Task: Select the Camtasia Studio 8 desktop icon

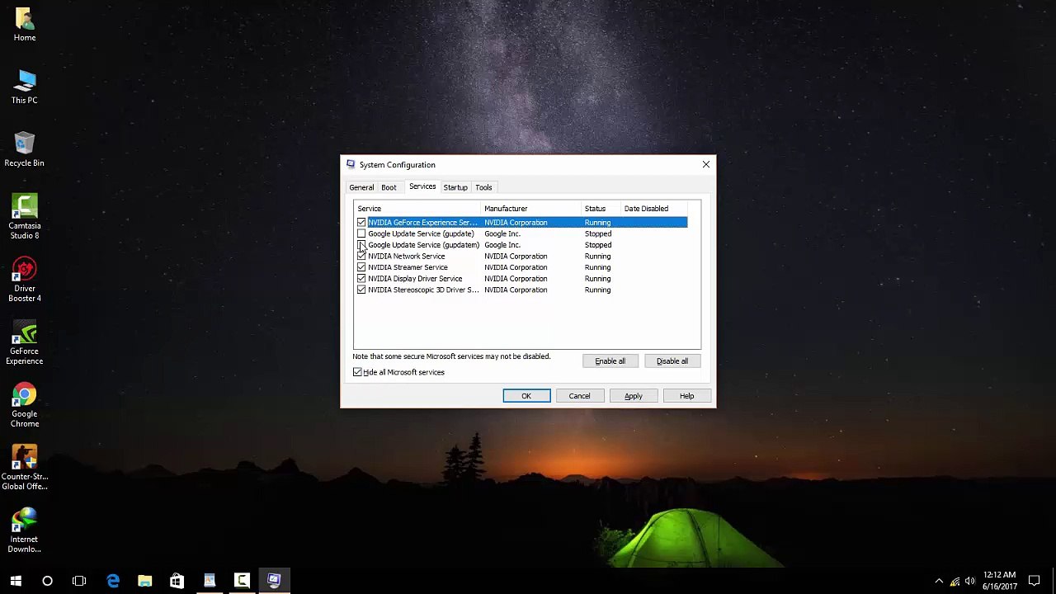Action: coord(24,217)
